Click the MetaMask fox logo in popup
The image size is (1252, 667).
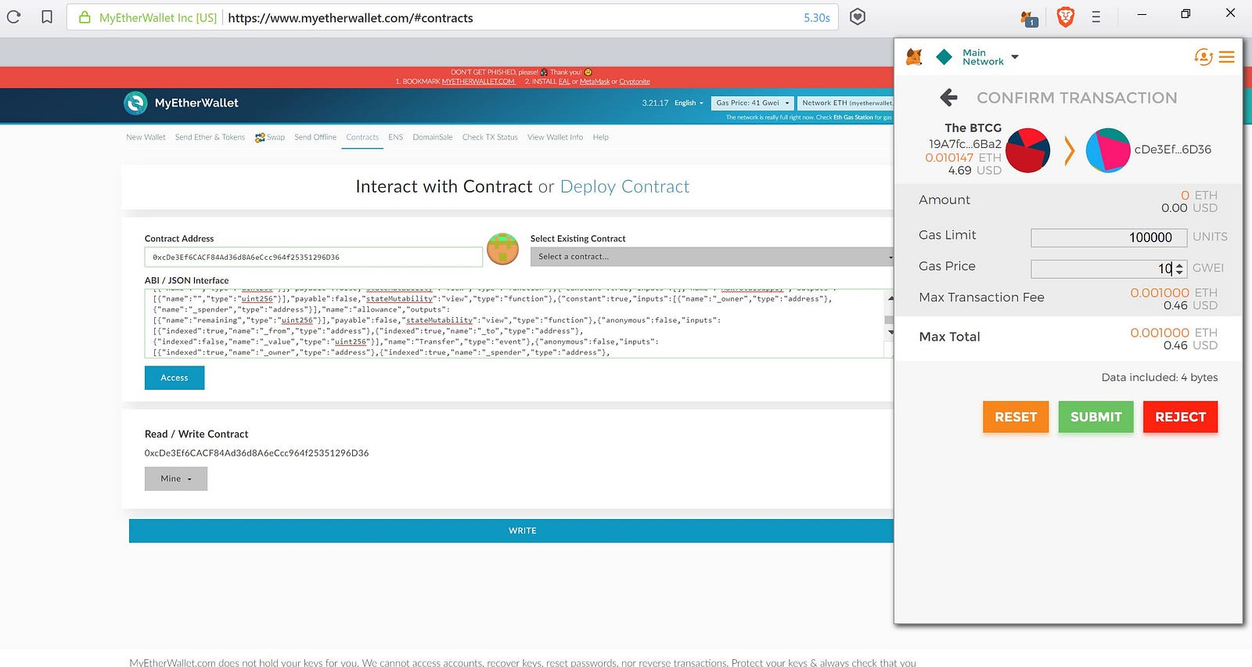(x=914, y=56)
